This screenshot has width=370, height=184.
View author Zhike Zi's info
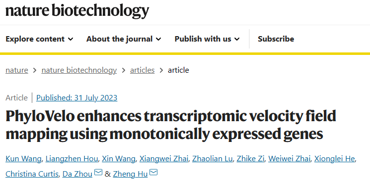tap(250, 159)
